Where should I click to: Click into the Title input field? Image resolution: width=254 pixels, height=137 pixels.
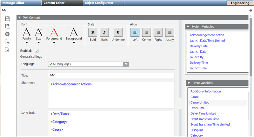(111, 76)
